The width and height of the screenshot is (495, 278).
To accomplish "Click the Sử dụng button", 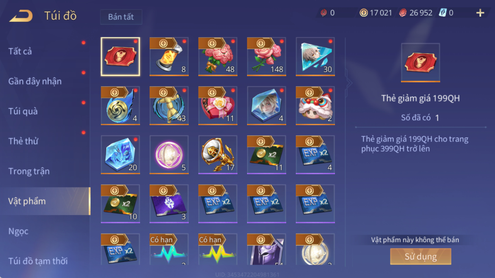I will [x=421, y=256].
